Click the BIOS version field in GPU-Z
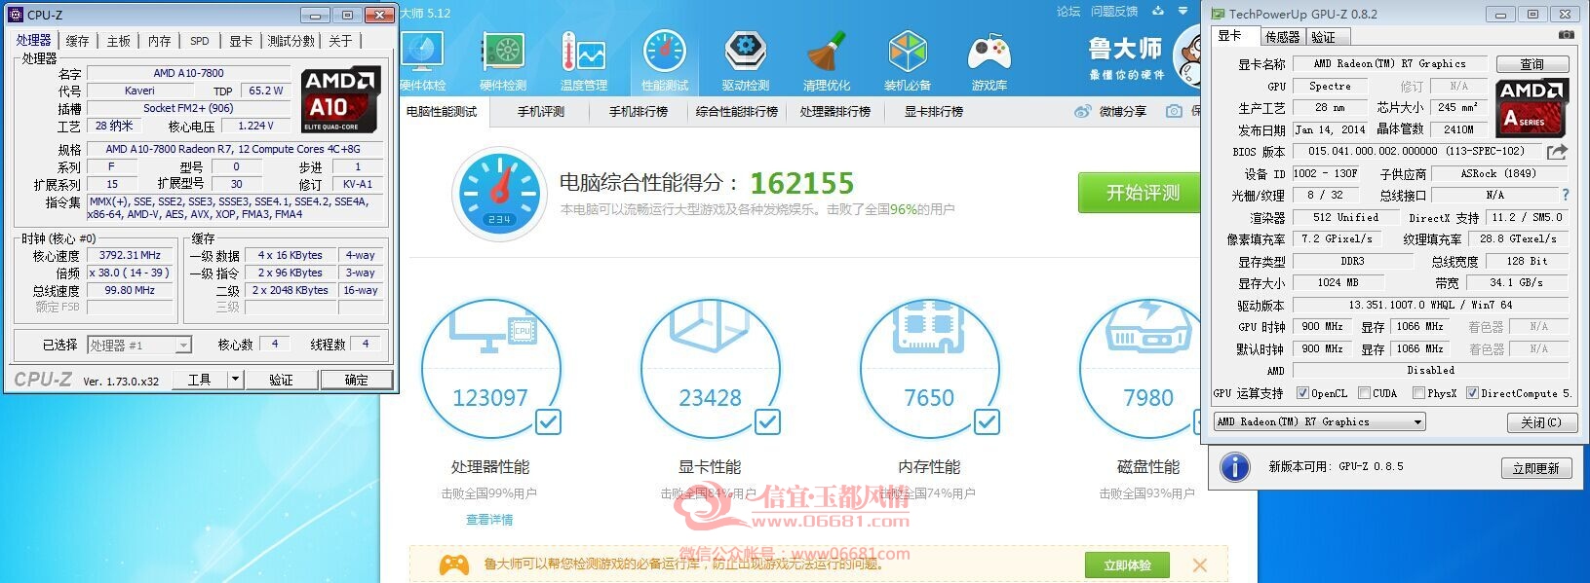The image size is (1590, 583). (x=1416, y=152)
